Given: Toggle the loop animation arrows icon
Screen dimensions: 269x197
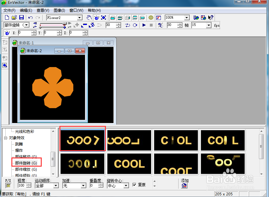Looking at the screenshot, I should [127, 25].
